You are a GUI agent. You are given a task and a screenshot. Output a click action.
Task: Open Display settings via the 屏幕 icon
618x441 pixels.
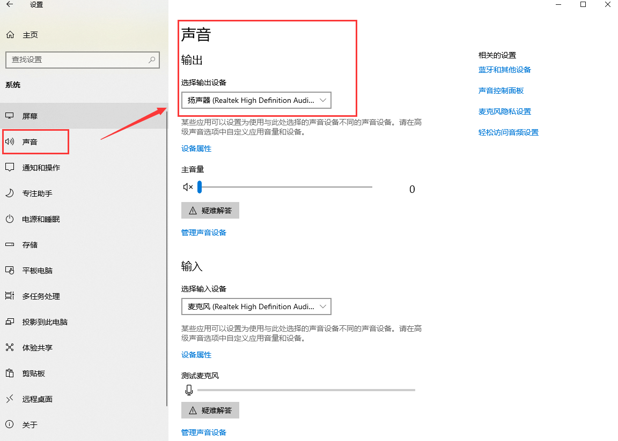tap(9, 115)
